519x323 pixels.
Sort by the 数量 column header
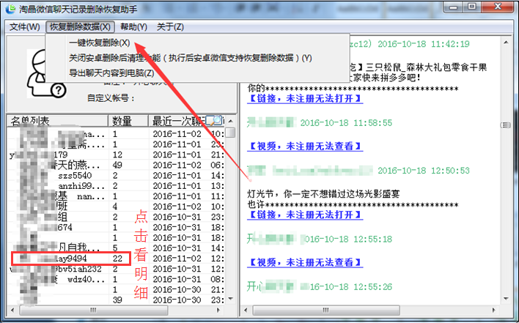tap(128, 121)
